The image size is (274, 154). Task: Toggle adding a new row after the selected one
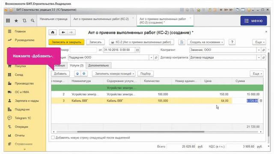[x=53, y=138]
